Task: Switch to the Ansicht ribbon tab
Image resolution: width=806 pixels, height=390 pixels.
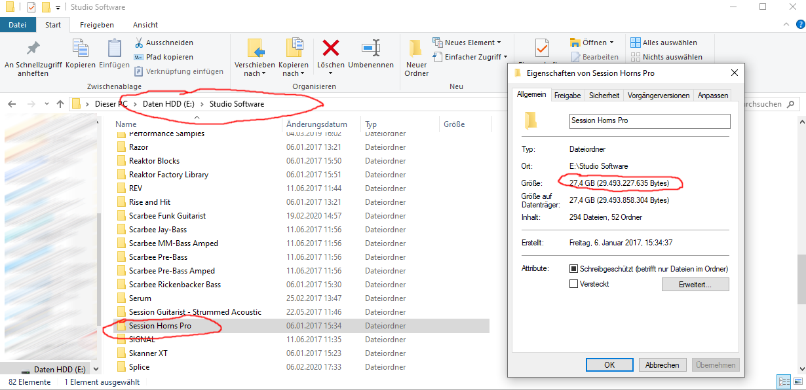Action: 145,25
